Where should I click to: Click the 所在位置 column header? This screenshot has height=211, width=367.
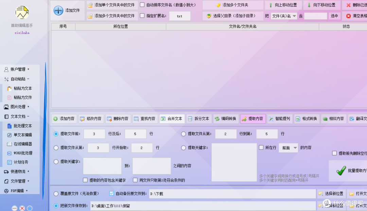[121, 26]
